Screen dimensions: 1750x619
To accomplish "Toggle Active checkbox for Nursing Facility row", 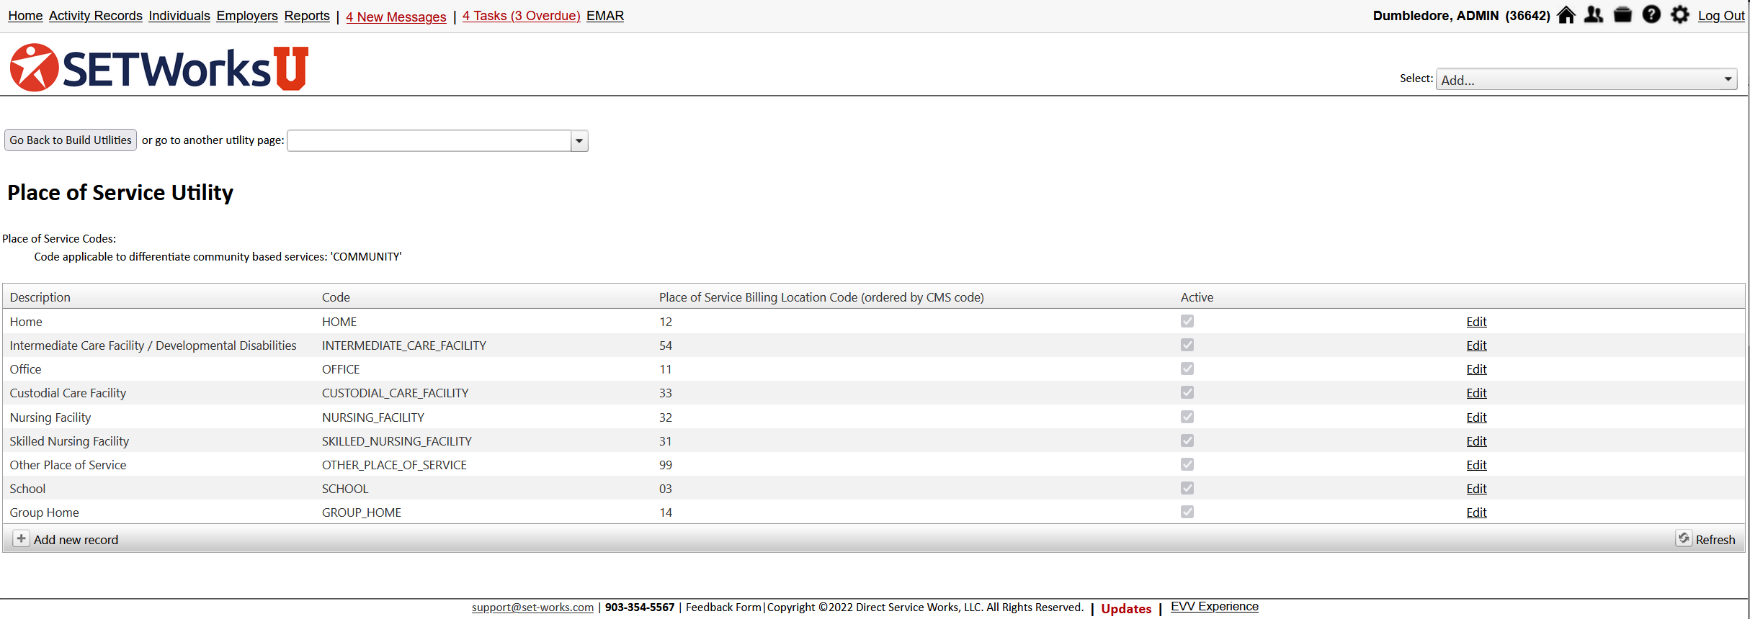I will (1187, 417).
